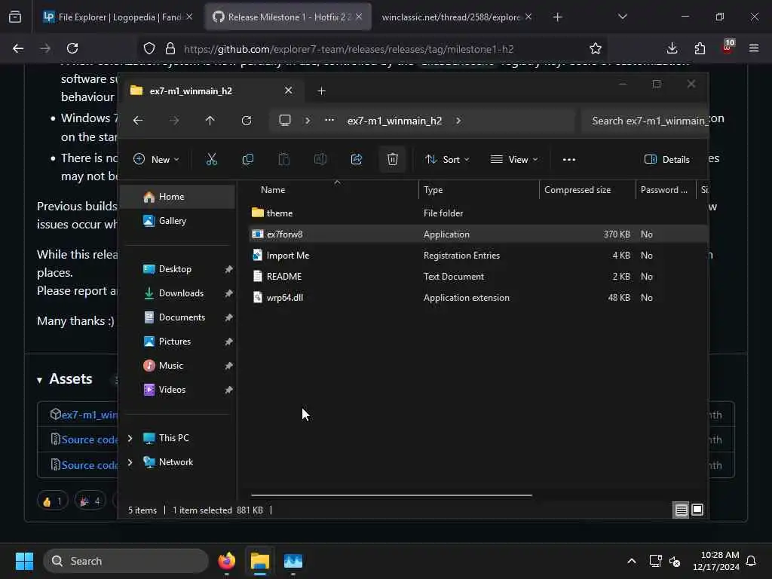Open Desktop in the navigation pane
Image resolution: width=772 pixels, height=579 pixels.
pos(178,269)
